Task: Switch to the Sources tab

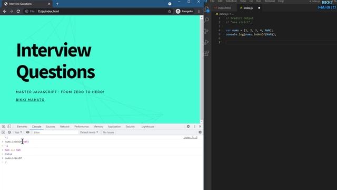Action: pyautogui.click(x=51, y=127)
